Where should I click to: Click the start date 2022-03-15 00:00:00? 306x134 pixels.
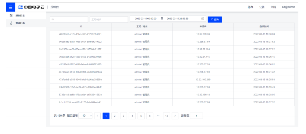point(146,19)
